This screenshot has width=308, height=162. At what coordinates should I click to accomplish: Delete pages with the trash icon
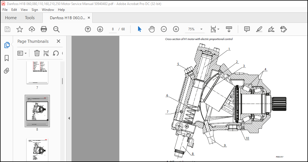tap(37, 53)
